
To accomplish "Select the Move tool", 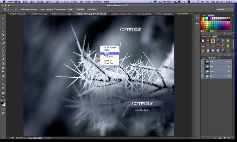I will click(3, 18).
